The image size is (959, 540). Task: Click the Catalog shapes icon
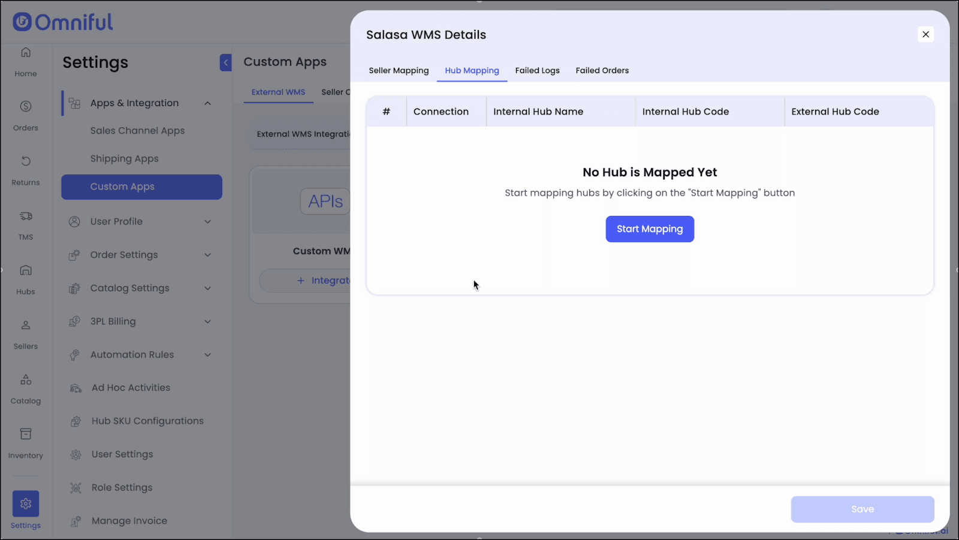click(26, 380)
